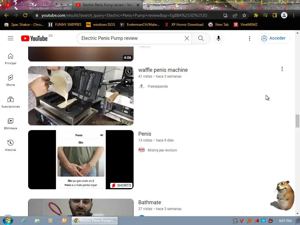Click the Chrome taskbar window button

95,221
